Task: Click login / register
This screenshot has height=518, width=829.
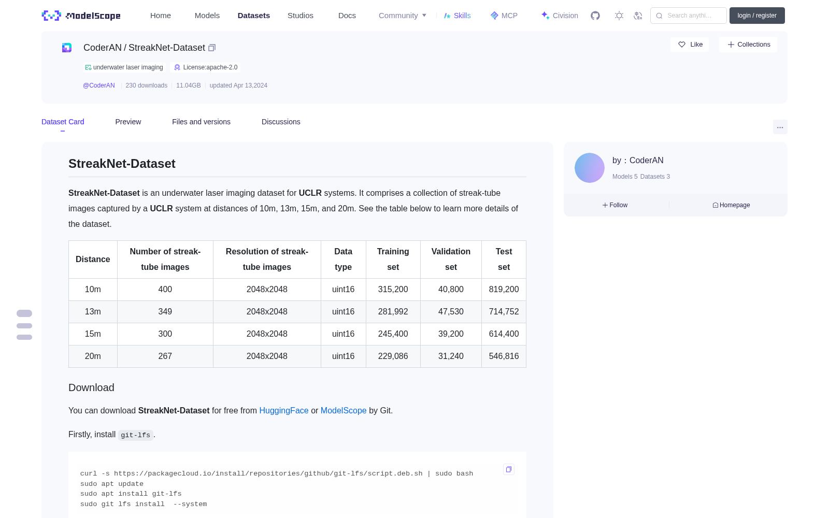Action: (757, 16)
